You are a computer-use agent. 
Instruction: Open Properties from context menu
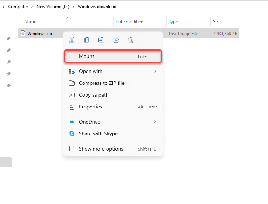(90, 107)
